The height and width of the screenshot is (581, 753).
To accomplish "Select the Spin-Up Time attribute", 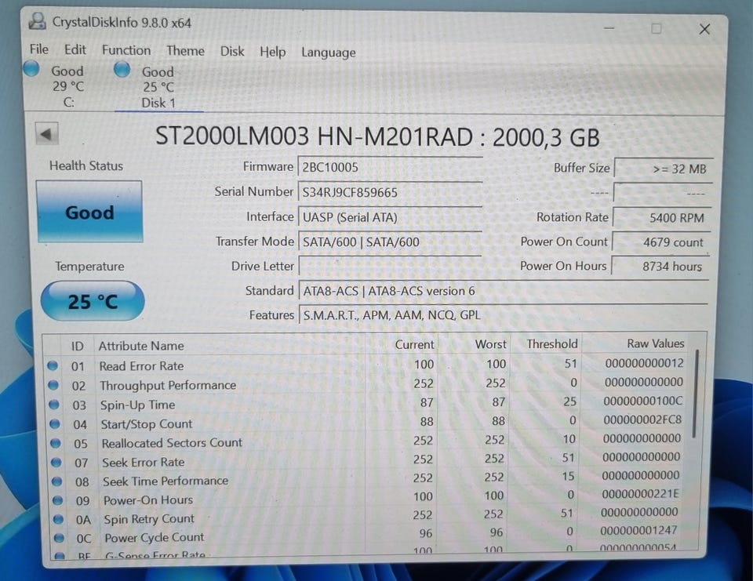I will pyautogui.click(x=137, y=405).
